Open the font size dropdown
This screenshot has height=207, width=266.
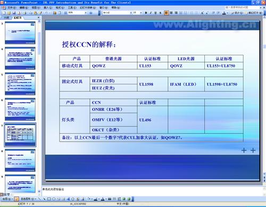(x=141, y=13)
